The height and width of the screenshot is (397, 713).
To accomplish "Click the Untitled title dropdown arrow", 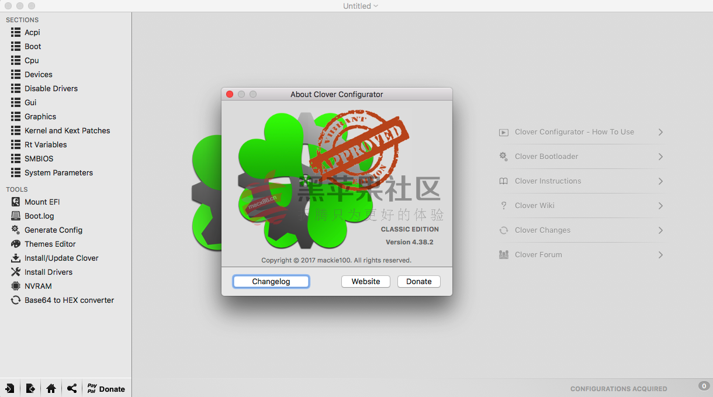I will point(376,6).
